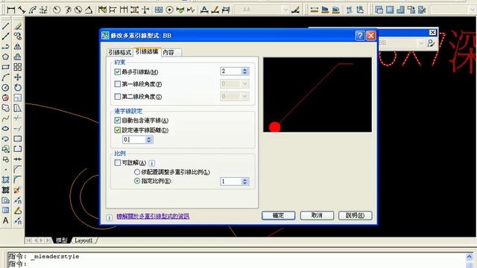Click the 指定比例 scale value field
477x268 pixels.
(x=231, y=182)
